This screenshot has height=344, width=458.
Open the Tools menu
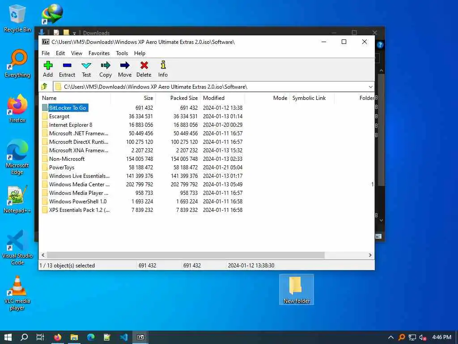122,53
